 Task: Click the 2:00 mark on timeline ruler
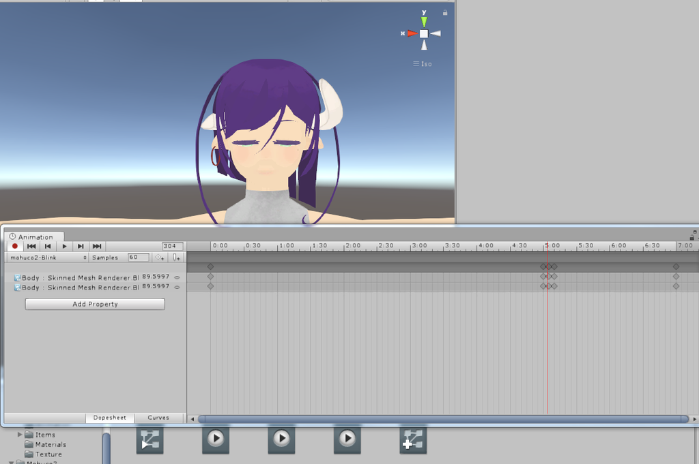click(353, 245)
